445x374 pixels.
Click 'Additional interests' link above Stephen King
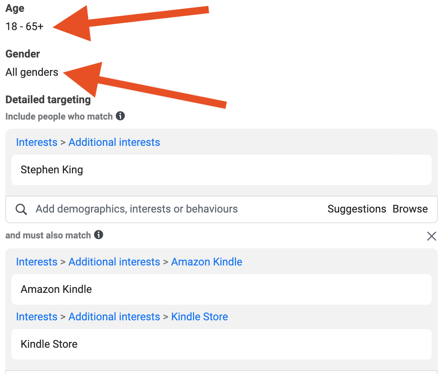tap(114, 142)
